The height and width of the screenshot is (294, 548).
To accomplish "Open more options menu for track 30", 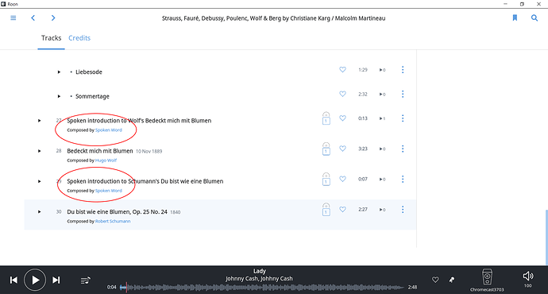I will 403,210.
